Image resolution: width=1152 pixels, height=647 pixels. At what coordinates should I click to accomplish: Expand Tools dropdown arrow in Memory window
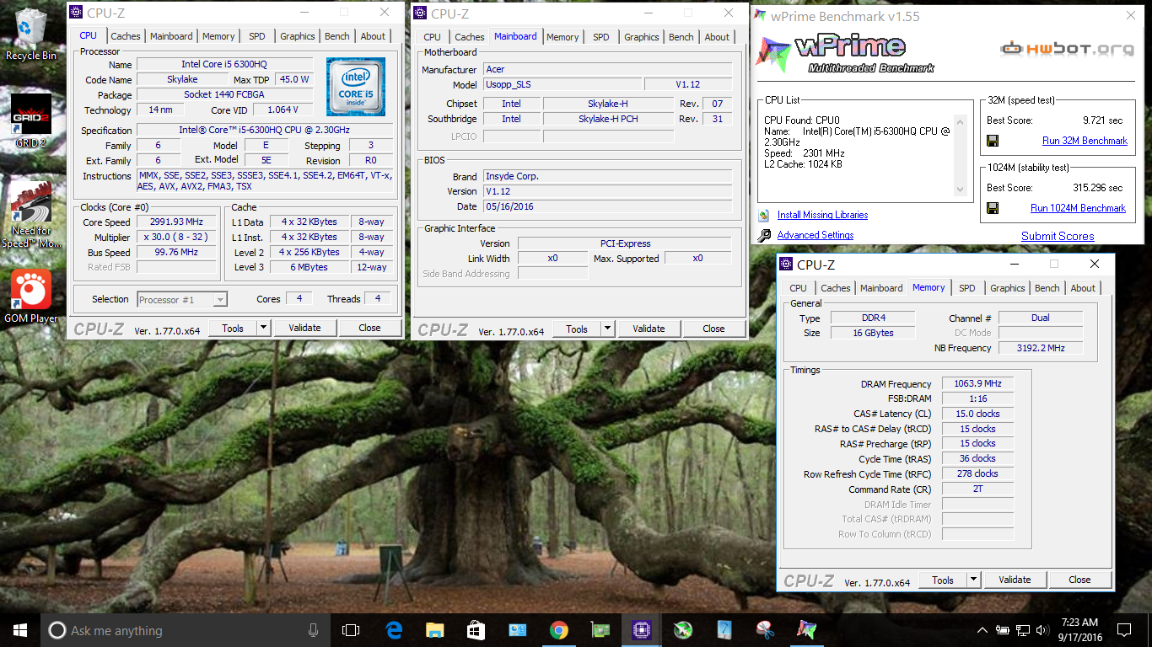point(973,580)
